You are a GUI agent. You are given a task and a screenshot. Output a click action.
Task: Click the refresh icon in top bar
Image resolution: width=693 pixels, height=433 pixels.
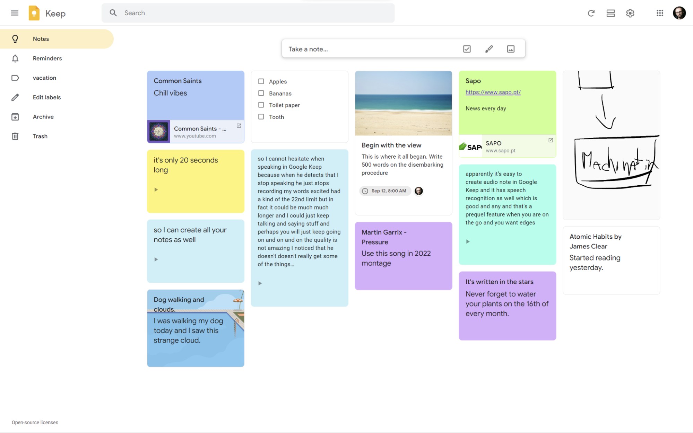tap(591, 13)
